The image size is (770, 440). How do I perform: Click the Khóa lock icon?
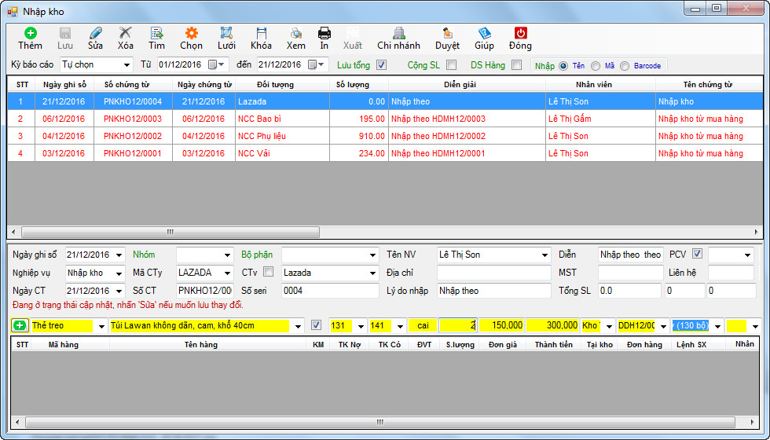click(261, 33)
